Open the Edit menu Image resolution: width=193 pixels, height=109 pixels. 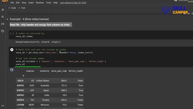(x=17, y=3)
